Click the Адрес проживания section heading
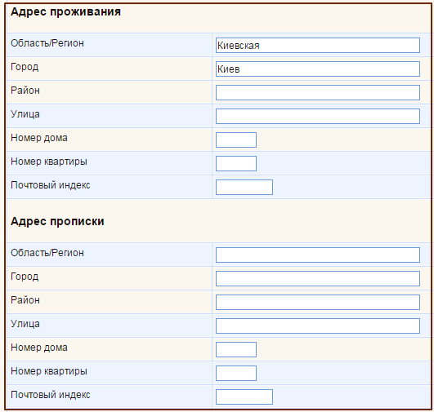Viewport: 434px width, 412px height. coord(66,12)
